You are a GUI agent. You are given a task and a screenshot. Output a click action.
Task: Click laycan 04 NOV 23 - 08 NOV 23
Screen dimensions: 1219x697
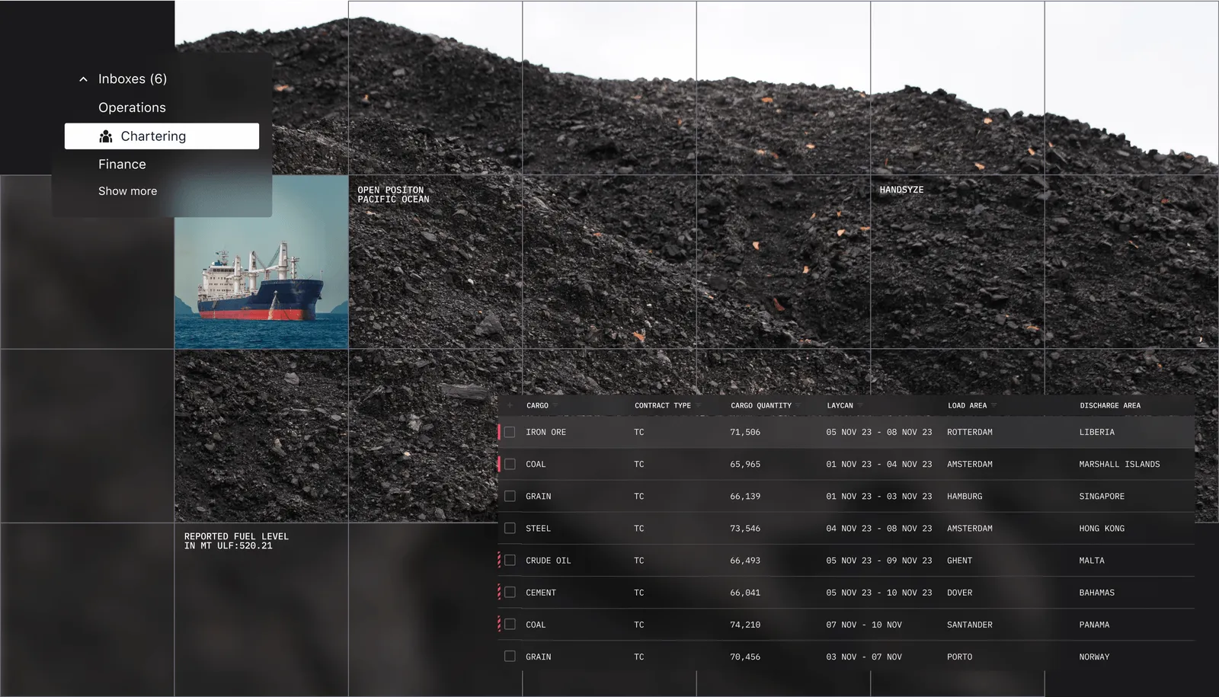(x=879, y=528)
